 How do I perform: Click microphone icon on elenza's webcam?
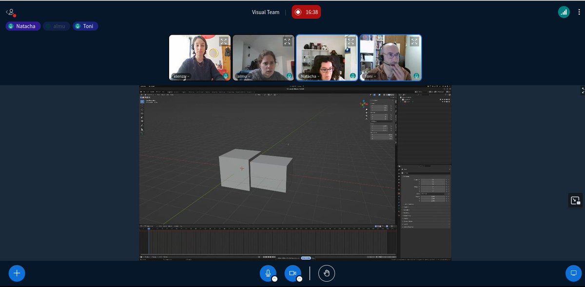pos(226,77)
